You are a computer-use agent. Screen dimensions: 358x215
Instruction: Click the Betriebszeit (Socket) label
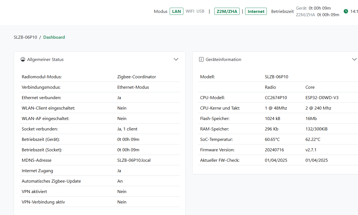point(42,150)
